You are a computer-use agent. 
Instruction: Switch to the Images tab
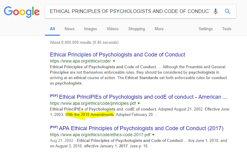pyautogui.click(x=90, y=29)
